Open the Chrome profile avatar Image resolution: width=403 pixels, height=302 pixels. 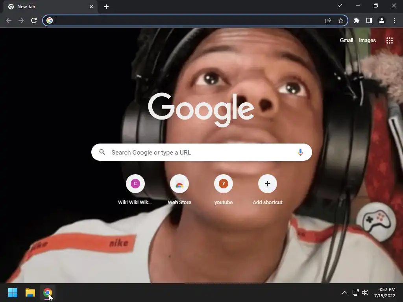382,20
